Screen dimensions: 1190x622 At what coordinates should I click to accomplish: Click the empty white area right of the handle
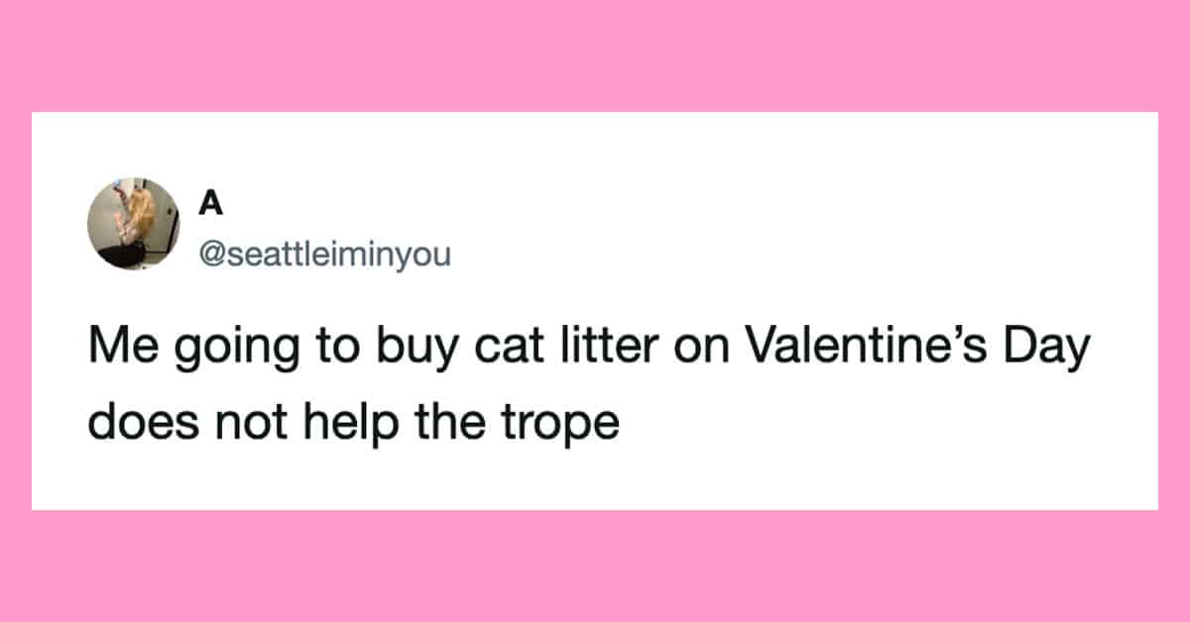click(793, 256)
